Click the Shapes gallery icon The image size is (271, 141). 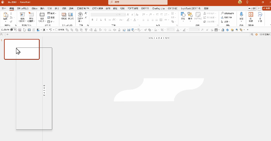183,14
